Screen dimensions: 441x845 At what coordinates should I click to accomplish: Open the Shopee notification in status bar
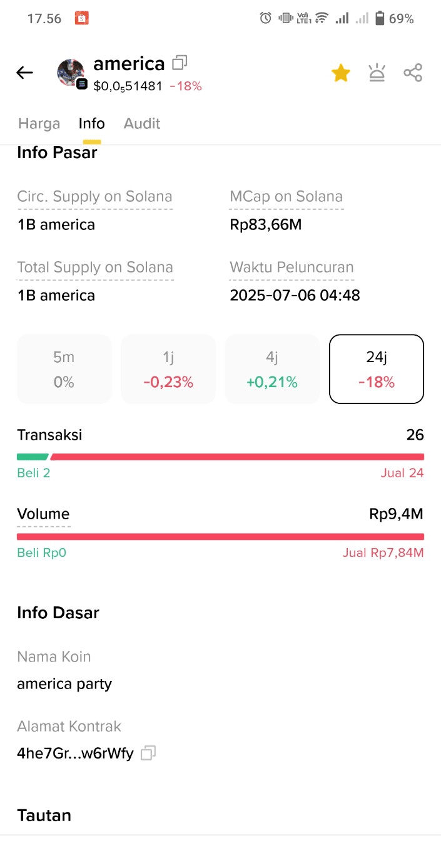(x=81, y=19)
